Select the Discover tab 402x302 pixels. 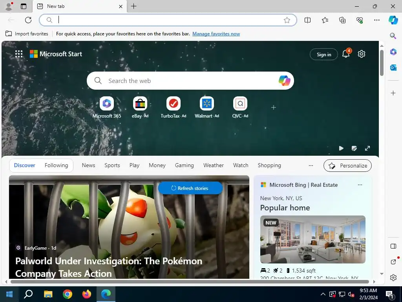pyautogui.click(x=25, y=166)
